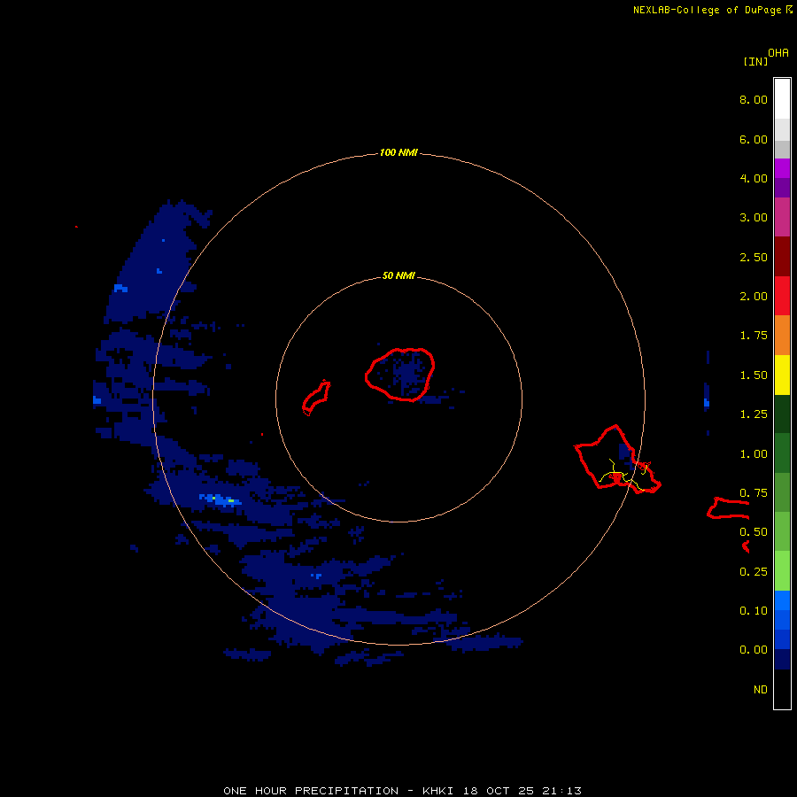Click the small red island outline west of center
Screen dimensions: 797x797
[x=315, y=398]
